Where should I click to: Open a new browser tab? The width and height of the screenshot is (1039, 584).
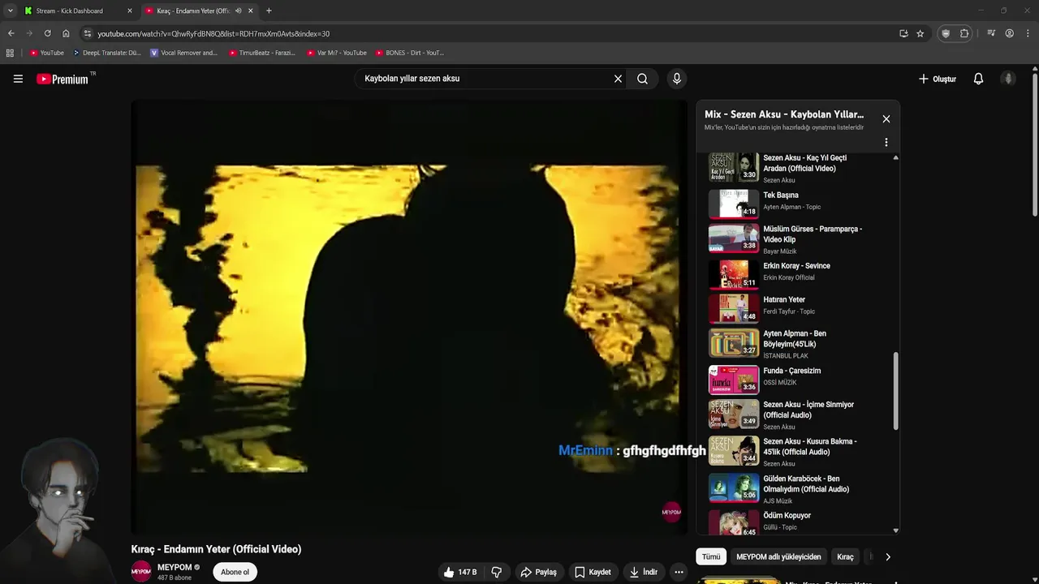pos(269,11)
